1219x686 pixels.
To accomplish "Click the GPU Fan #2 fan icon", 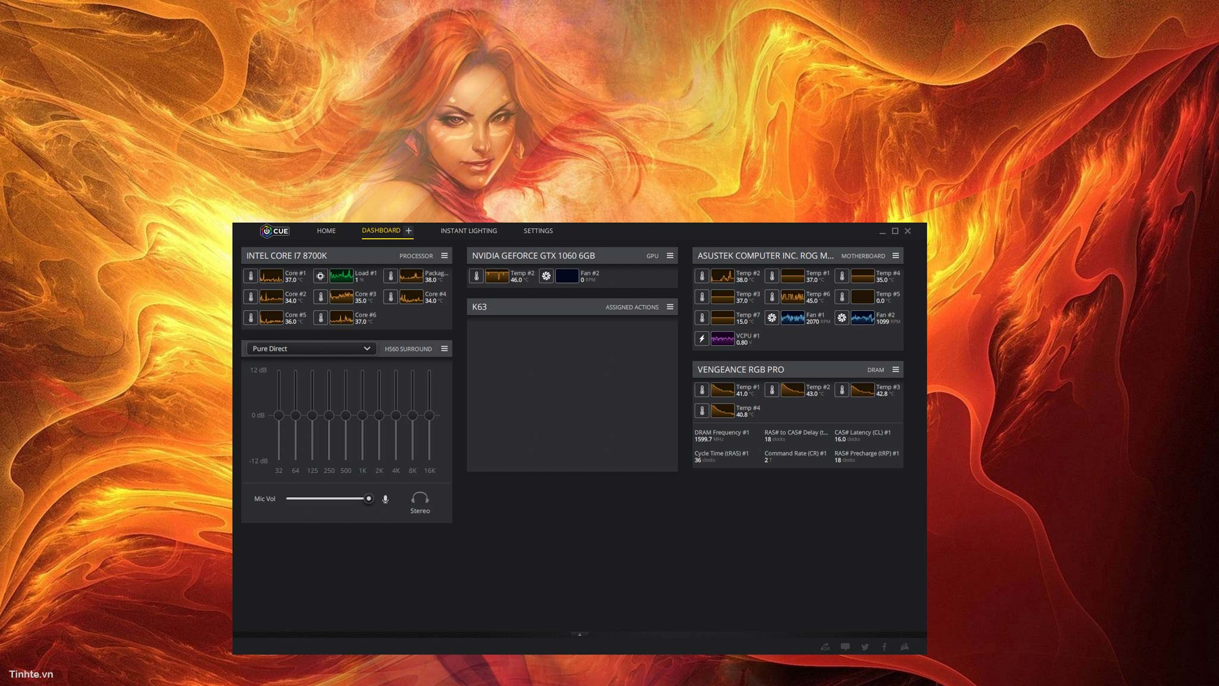I will pyautogui.click(x=546, y=276).
